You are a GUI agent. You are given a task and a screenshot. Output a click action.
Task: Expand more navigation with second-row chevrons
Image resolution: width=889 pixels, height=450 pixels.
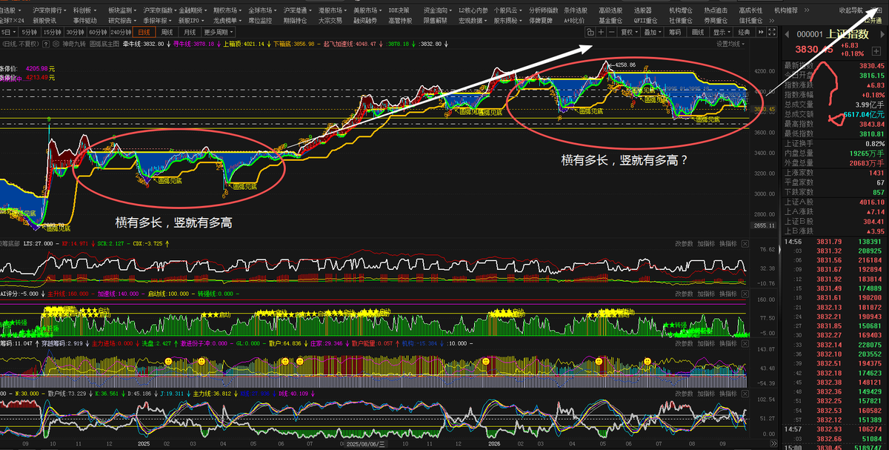click(772, 20)
